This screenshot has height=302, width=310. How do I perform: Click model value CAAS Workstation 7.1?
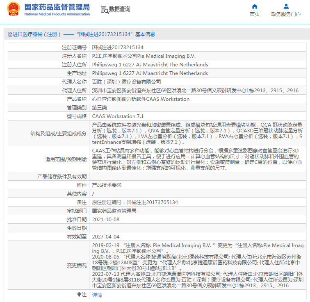pyautogui.click(x=118, y=116)
